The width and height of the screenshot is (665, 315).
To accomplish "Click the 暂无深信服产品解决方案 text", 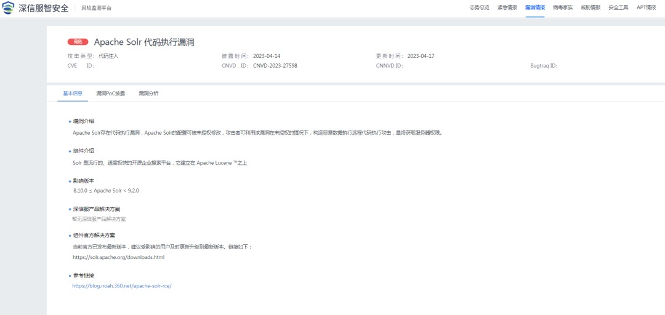I will pyautogui.click(x=99, y=219).
